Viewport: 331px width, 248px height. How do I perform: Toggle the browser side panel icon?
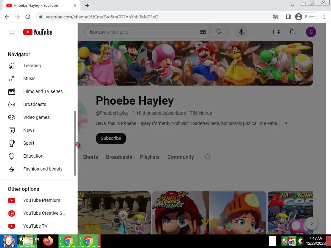[288, 17]
